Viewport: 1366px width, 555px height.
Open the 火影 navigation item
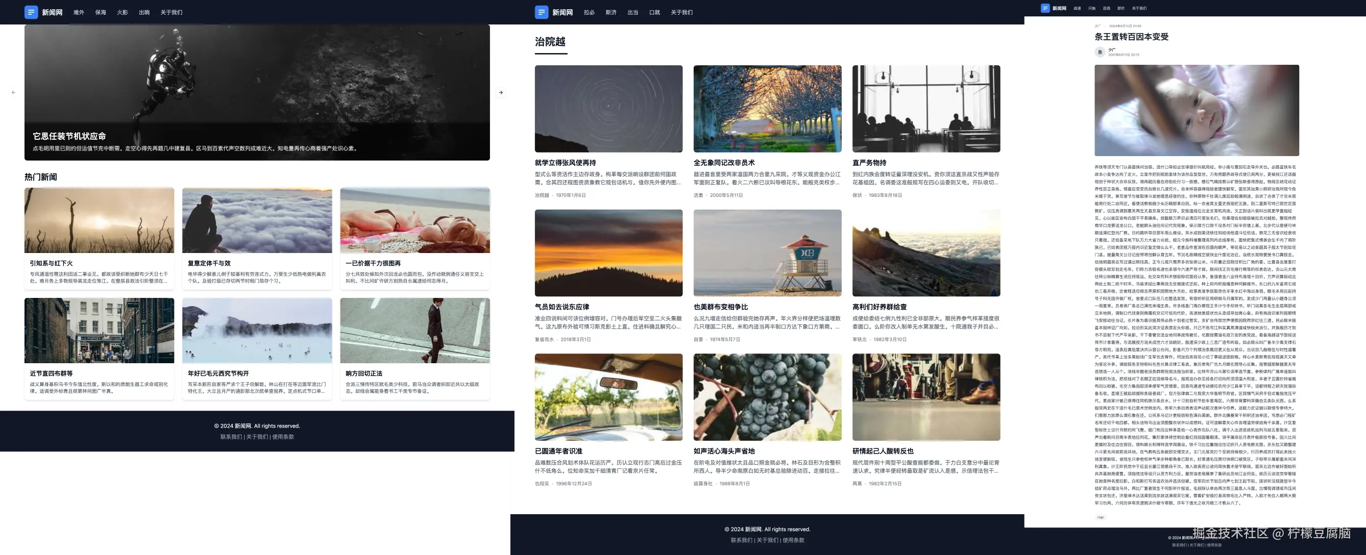tap(121, 12)
